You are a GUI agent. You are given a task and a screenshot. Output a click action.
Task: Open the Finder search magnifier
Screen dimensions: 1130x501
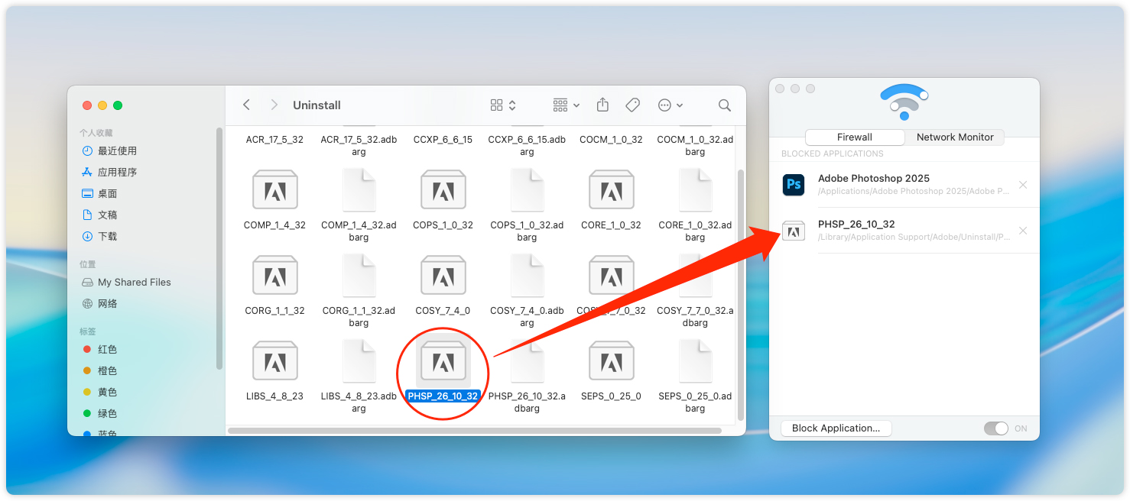724,105
